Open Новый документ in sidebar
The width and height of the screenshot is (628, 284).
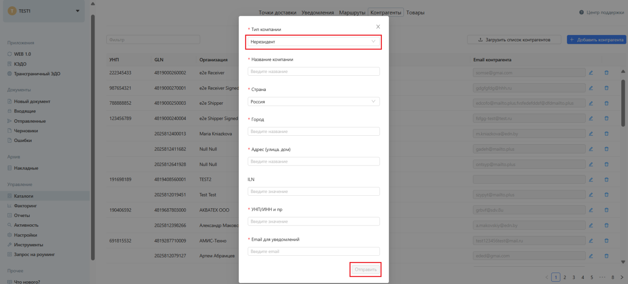pos(29,102)
